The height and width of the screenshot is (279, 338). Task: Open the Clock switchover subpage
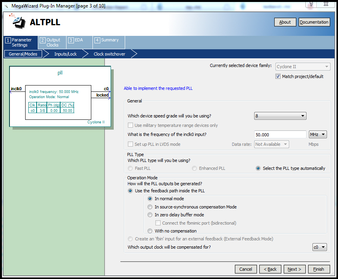109,54
